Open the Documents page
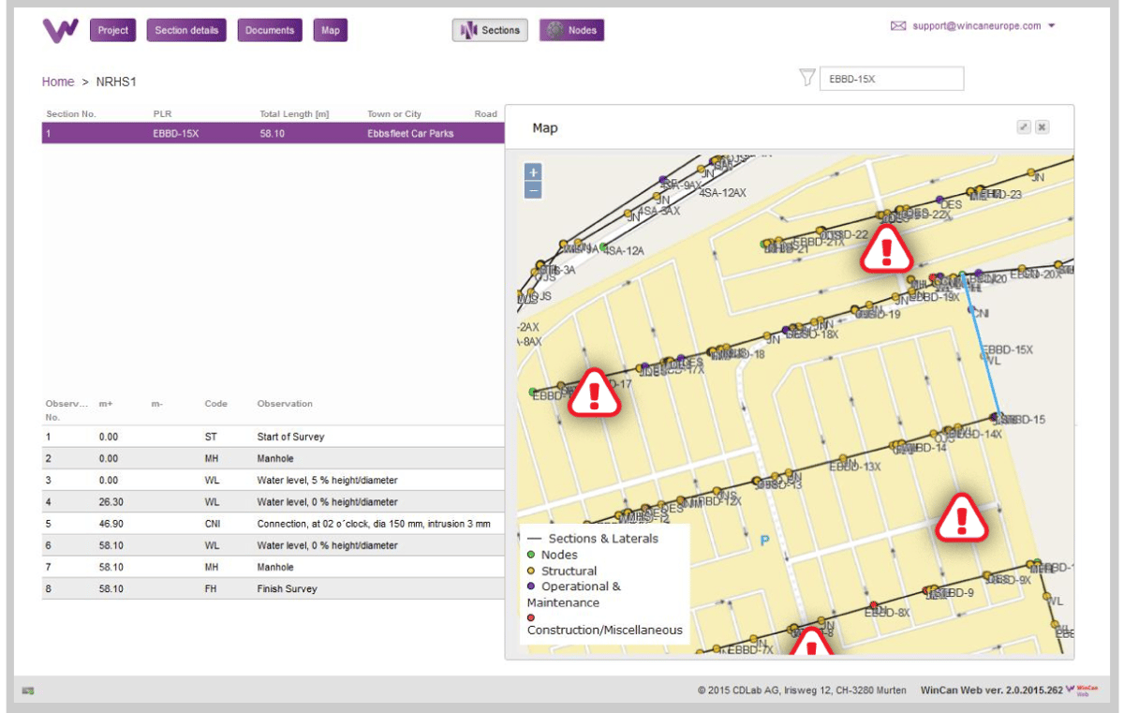The height and width of the screenshot is (713, 1124). click(x=270, y=30)
